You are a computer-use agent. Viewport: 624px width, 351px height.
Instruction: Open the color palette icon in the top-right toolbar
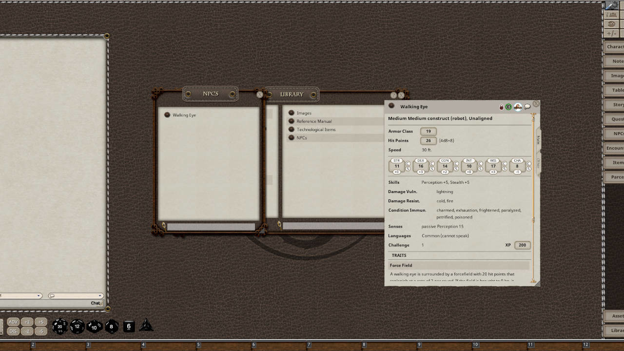click(611, 24)
